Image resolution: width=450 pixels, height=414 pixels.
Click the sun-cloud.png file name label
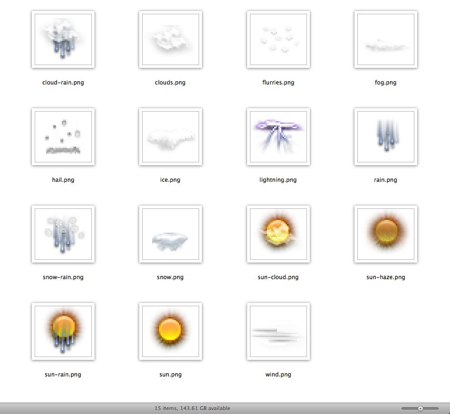pyautogui.click(x=278, y=277)
